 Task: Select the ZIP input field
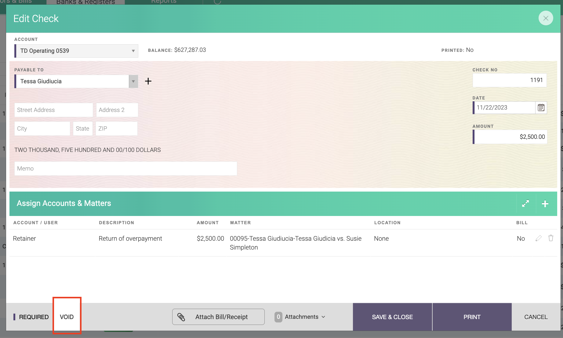(117, 128)
